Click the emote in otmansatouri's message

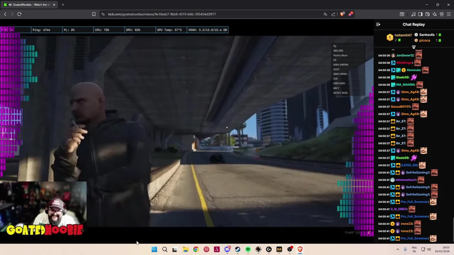point(421,180)
